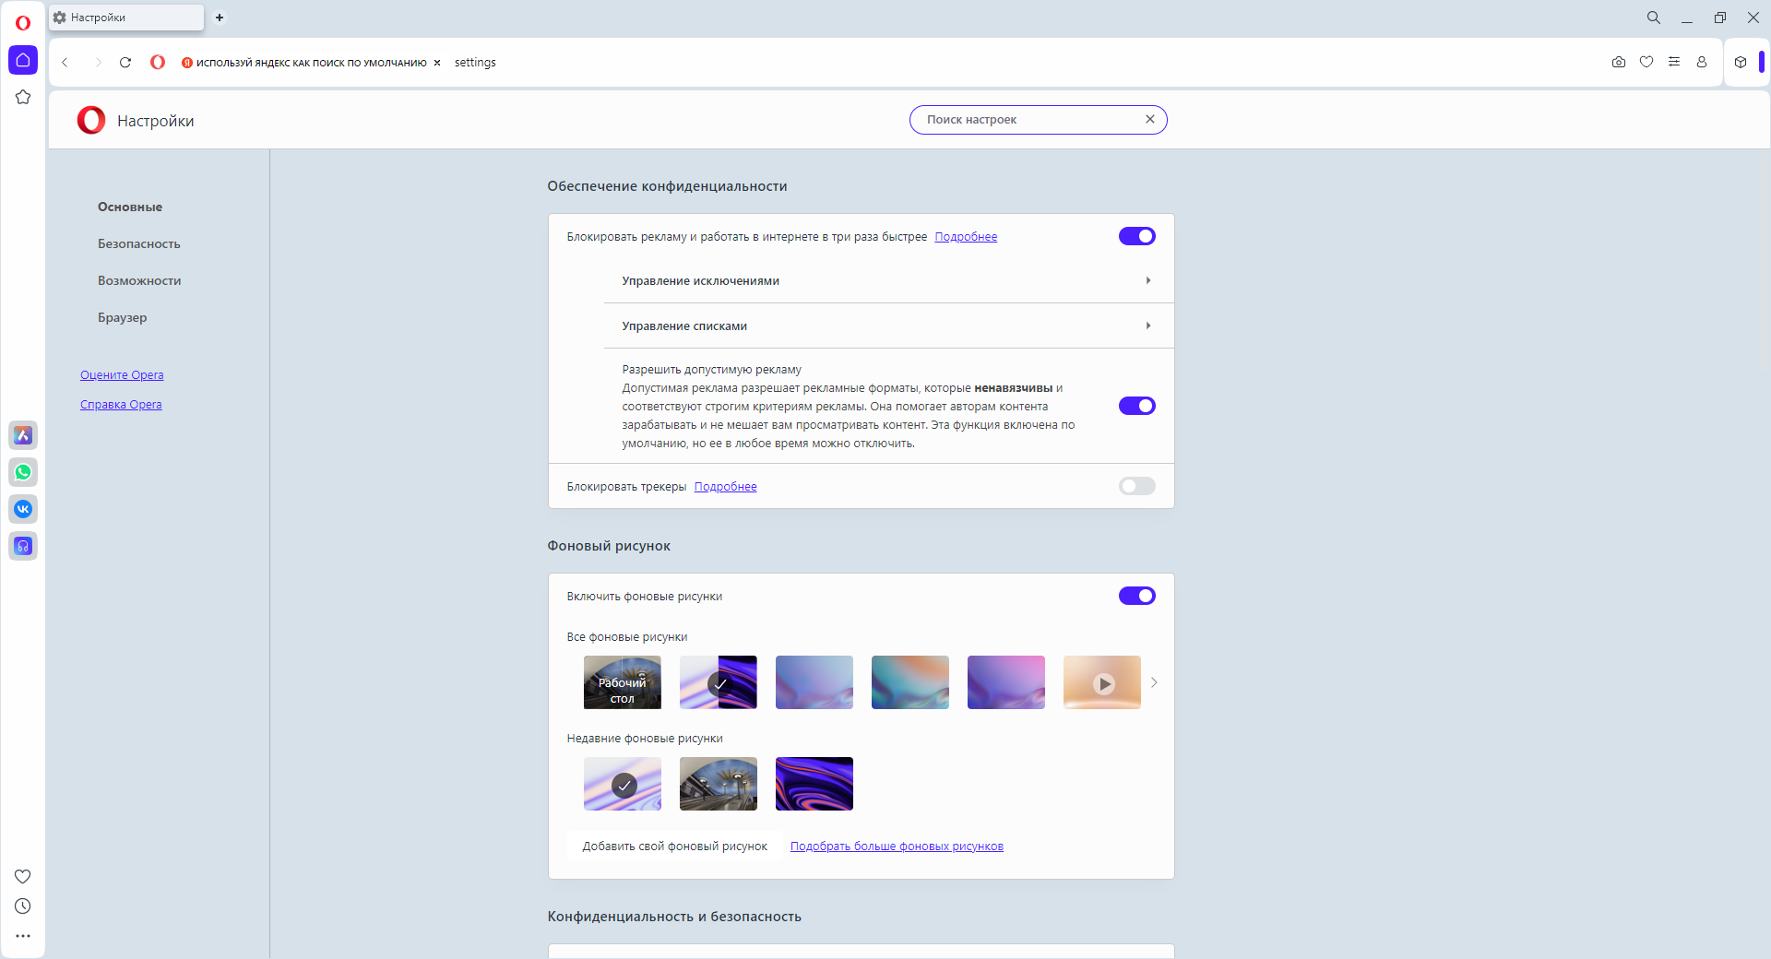
Task: Open Браузер settings section
Action: 123,317
